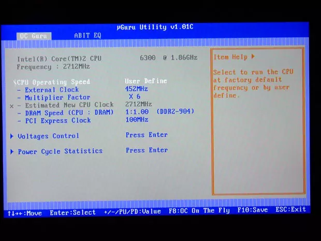The height and width of the screenshot is (241, 321).
Task: Click the +/-/PU/PD:Value footer hint
Action: point(132,211)
